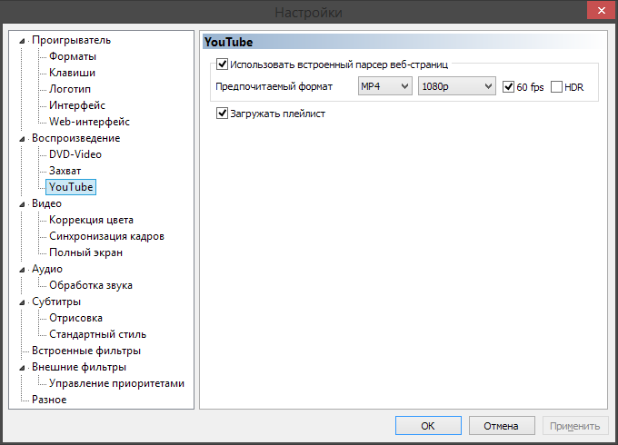Viewport: 618px width, 445px height.
Task: Open the 1080p resolution dropdown
Action: coord(455,86)
